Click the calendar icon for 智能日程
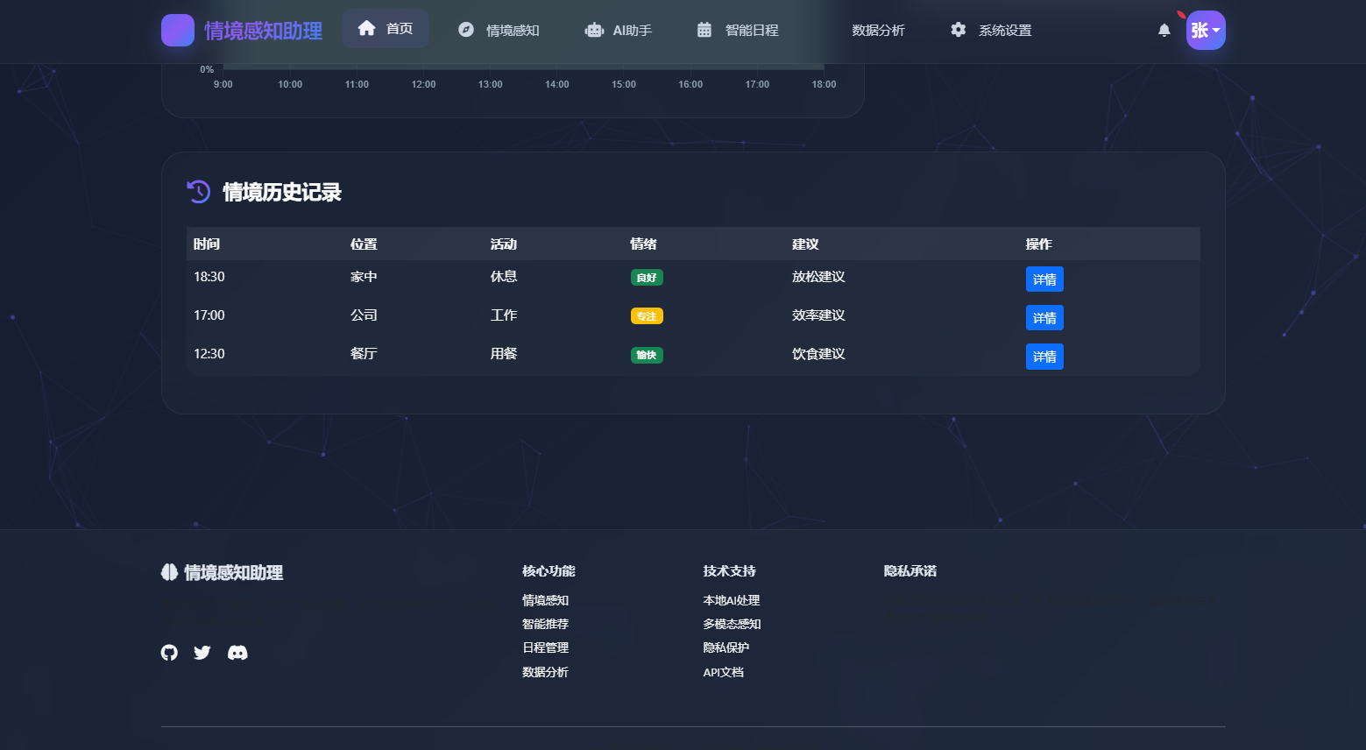This screenshot has width=1366, height=750. point(704,29)
